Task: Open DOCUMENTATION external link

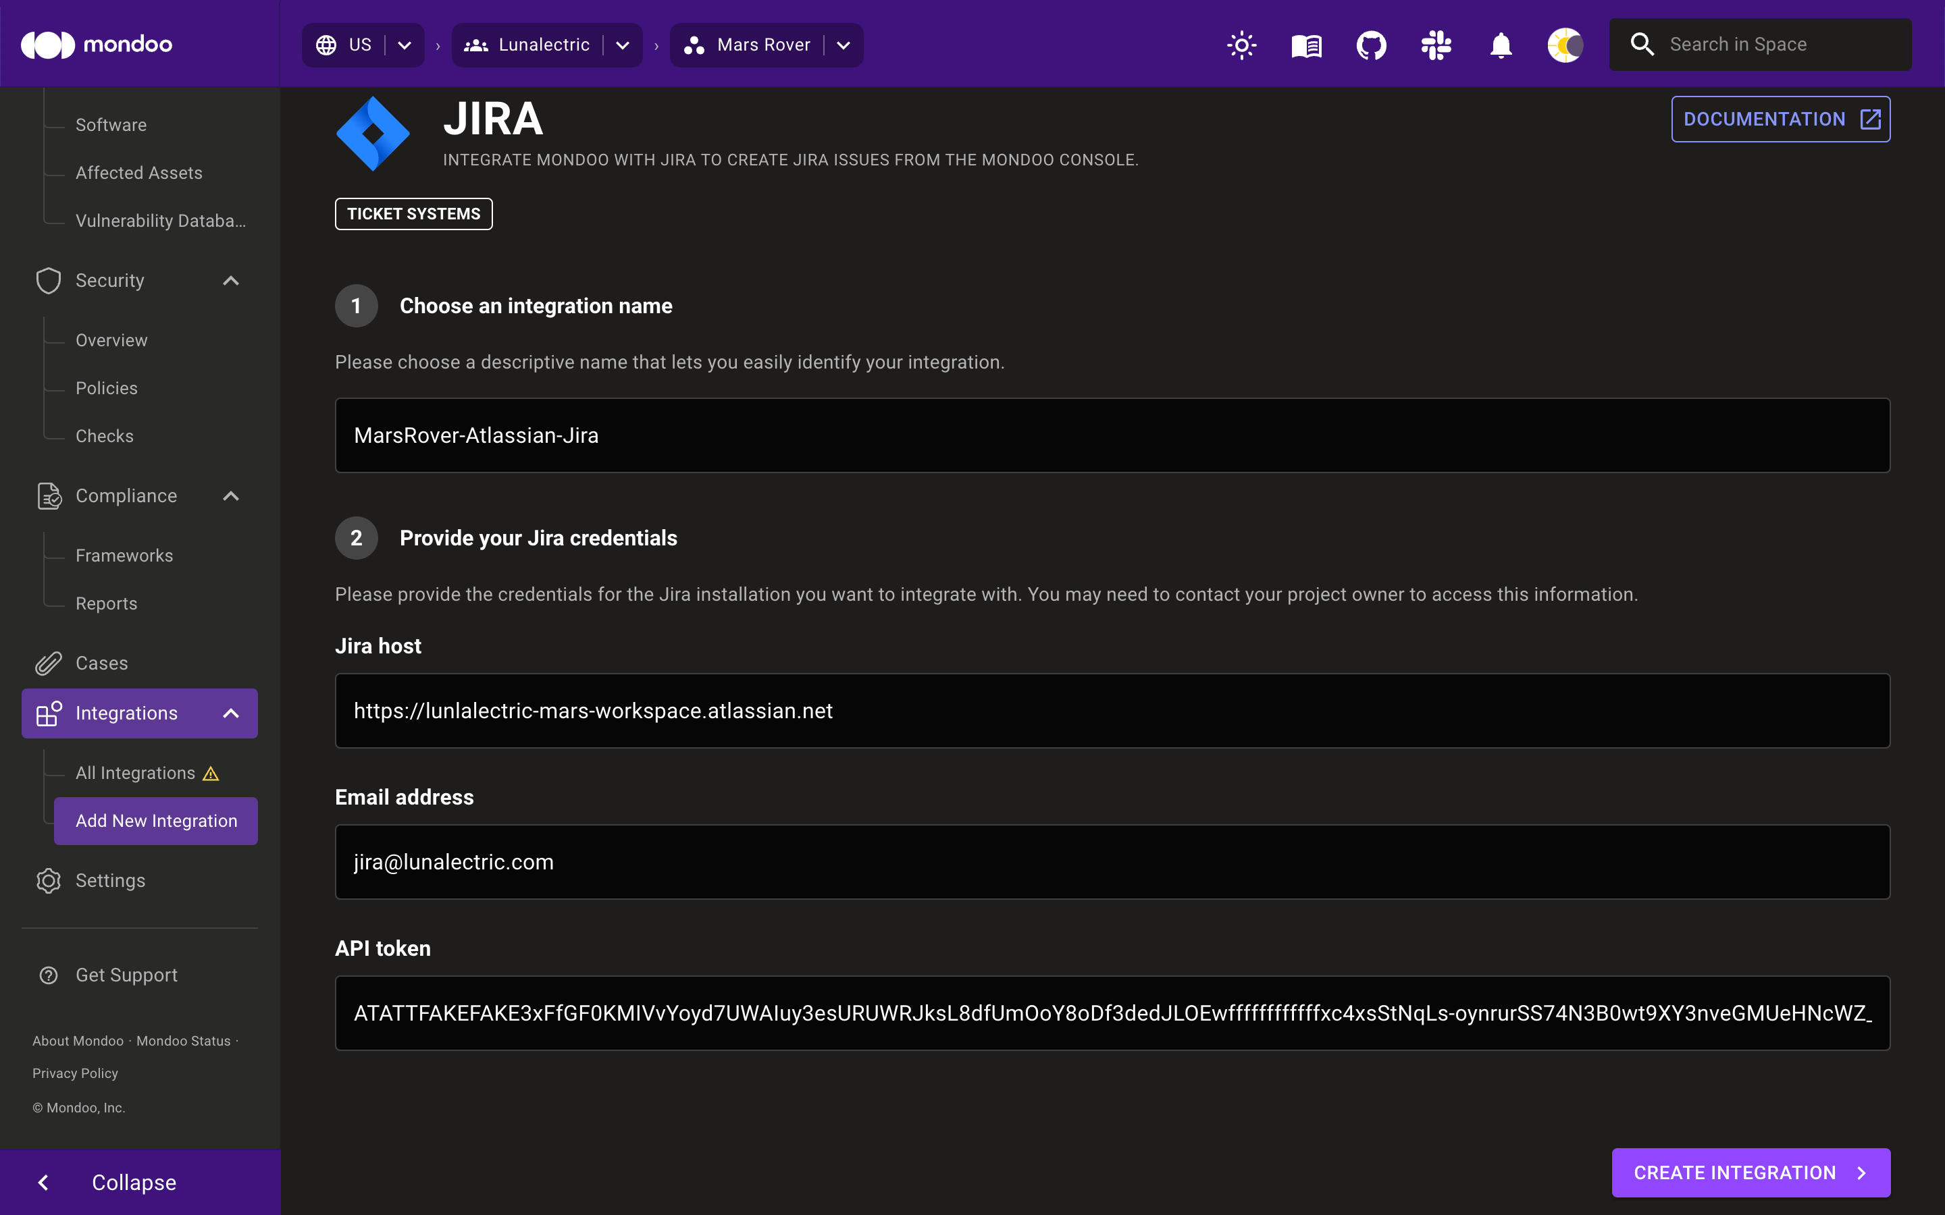Action: (x=1781, y=119)
